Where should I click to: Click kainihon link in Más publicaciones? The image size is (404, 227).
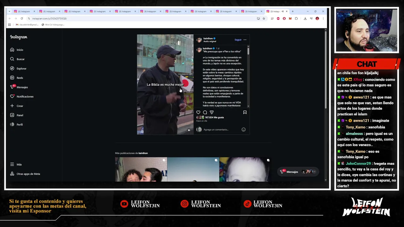click(143, 153)
